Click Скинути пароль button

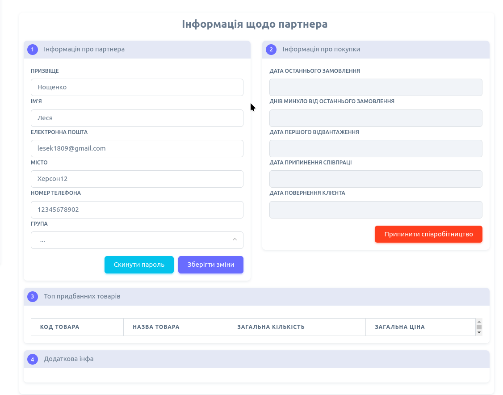click(x=139, y=265)
